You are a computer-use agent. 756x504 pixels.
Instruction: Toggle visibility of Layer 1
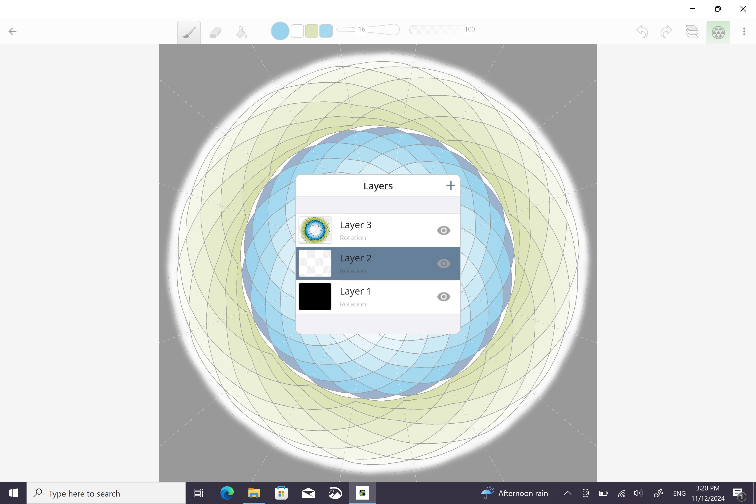click(443, 297)
